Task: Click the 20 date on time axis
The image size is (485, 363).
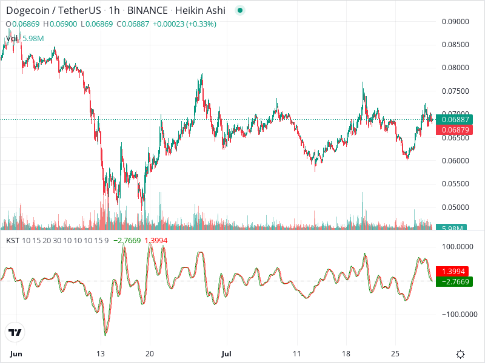Action: point(150,354)
